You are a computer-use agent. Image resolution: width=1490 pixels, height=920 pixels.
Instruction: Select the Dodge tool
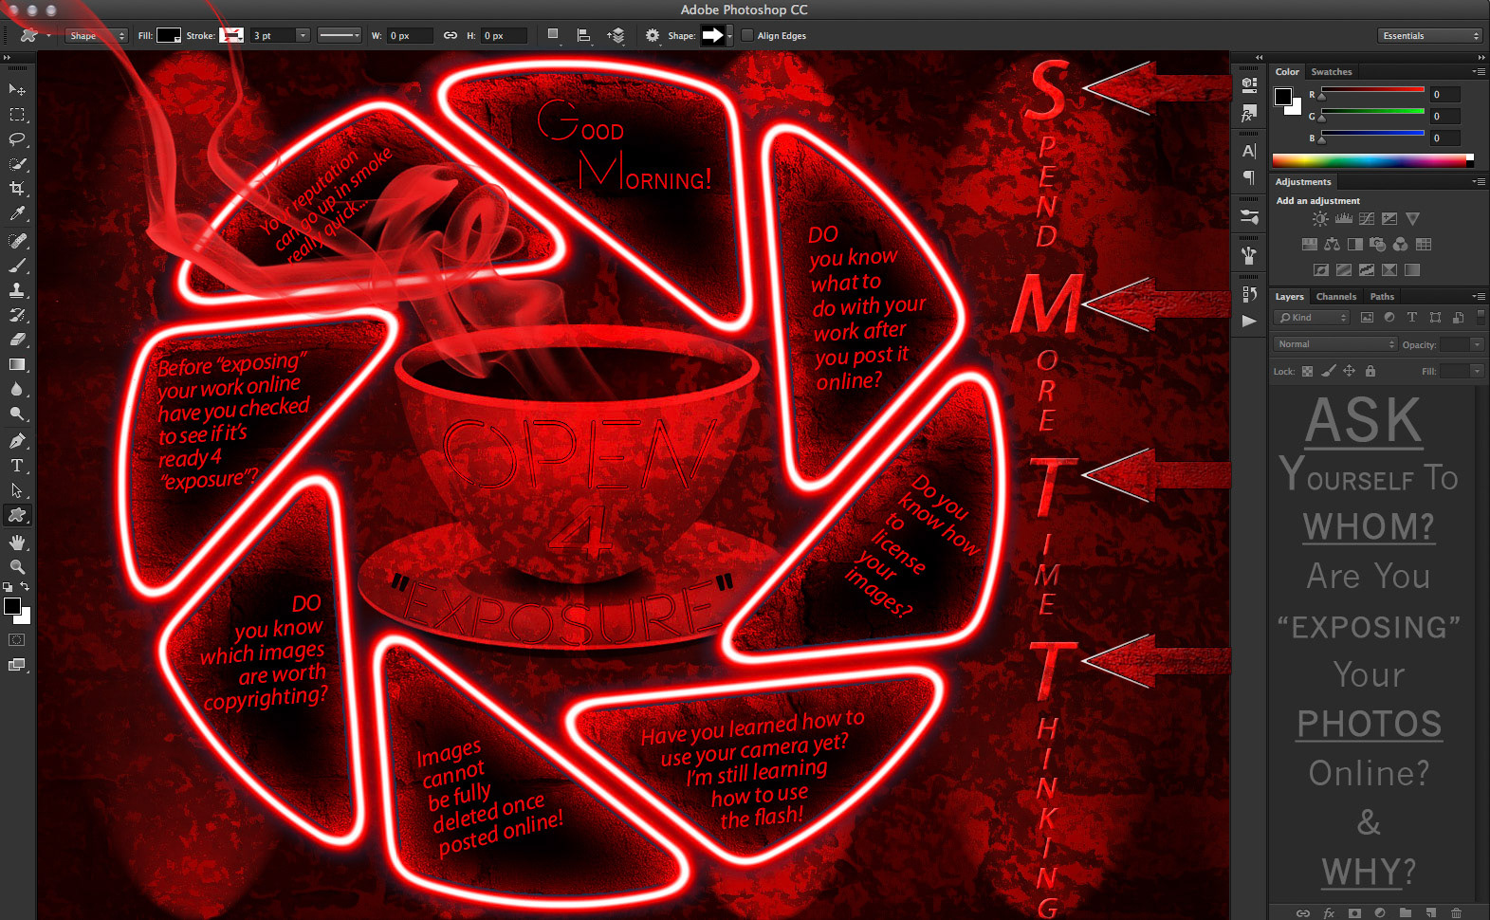pyautogui.click(x=17, y=414)
